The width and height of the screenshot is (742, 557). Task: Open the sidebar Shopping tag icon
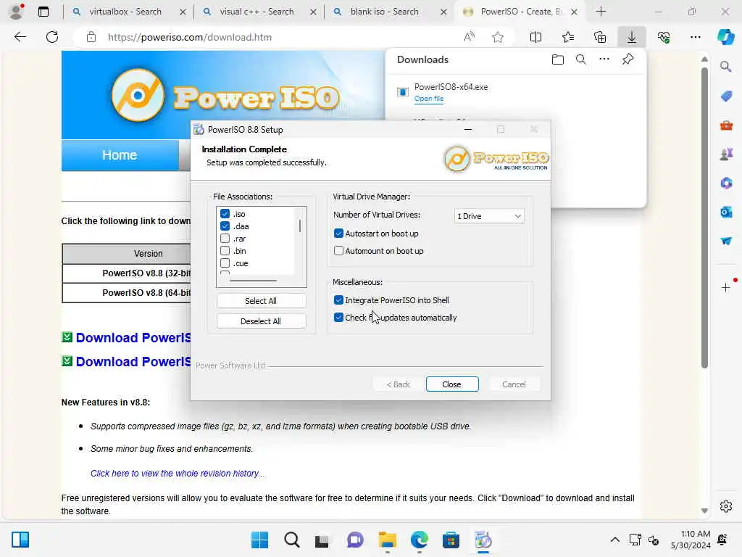point(726,96)
